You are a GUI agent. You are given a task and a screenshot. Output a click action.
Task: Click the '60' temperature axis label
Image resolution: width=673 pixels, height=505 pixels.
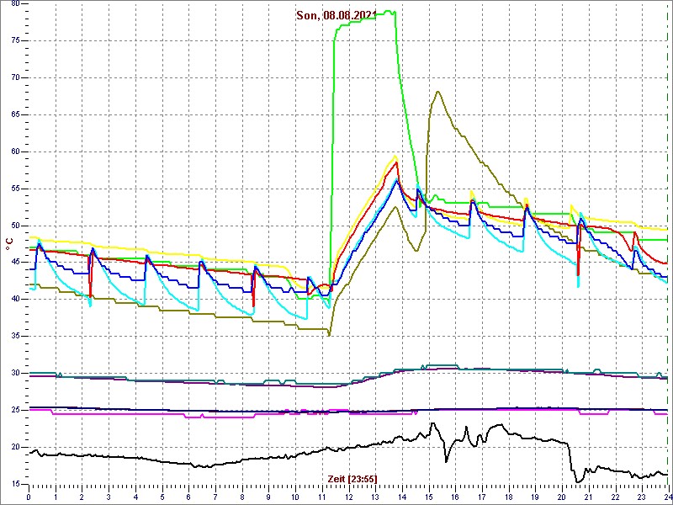pyautogui.click(x=14, y=151)
